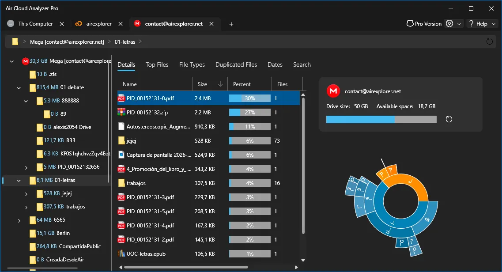Click the zip archive icon of PID_00152132.zip
Screen dimensions: 502x272
121,112
